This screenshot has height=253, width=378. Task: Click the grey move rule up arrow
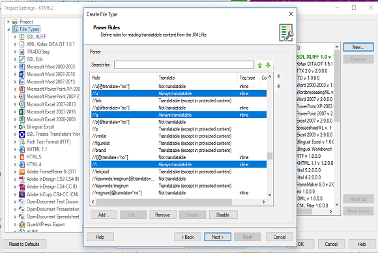[x=279, y=76]
